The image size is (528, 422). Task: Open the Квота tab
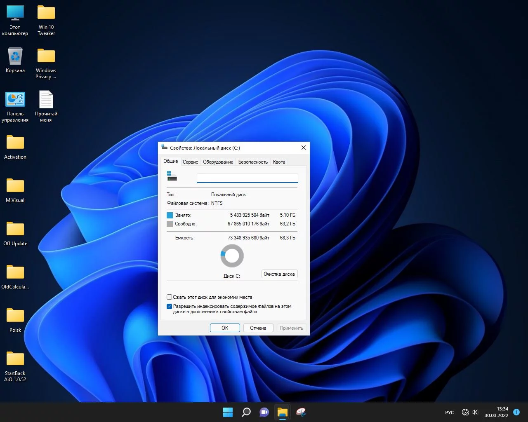pos(279,162)
